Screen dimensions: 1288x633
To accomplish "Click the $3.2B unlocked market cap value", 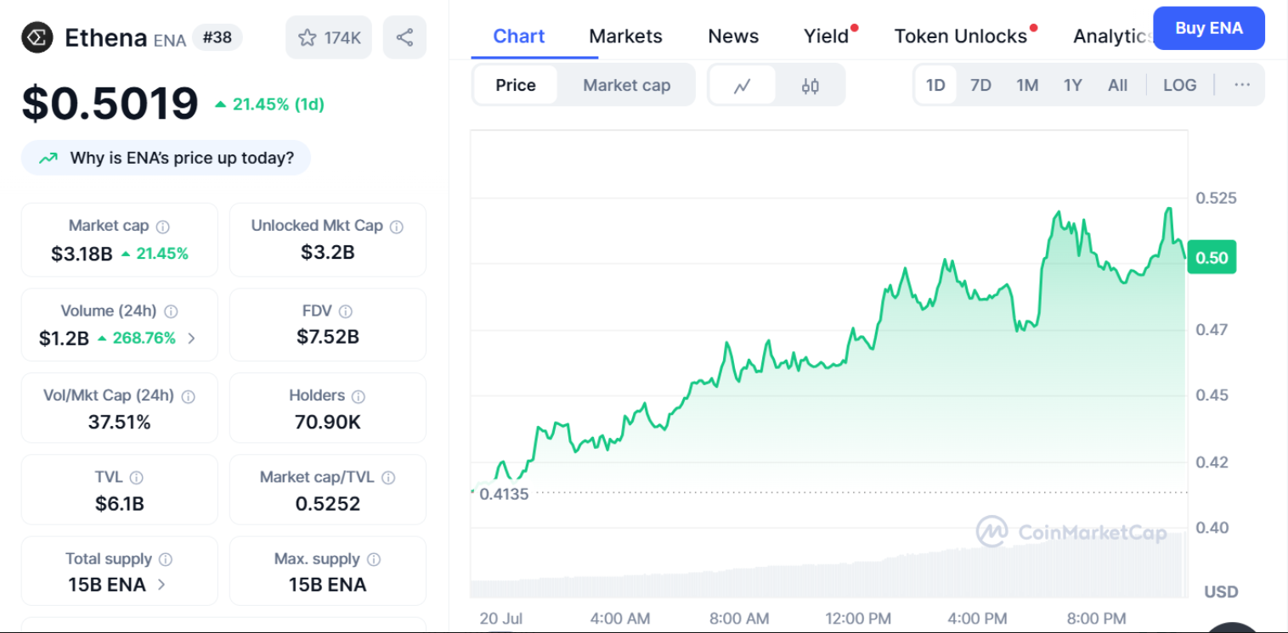I will pyautogui.click(x=327, y=252).
